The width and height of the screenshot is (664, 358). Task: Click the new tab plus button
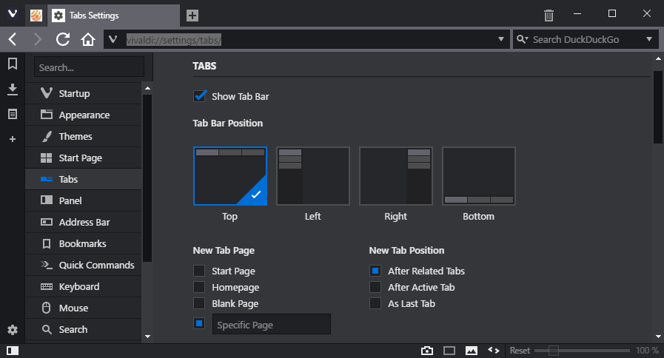tap(192, 15)
